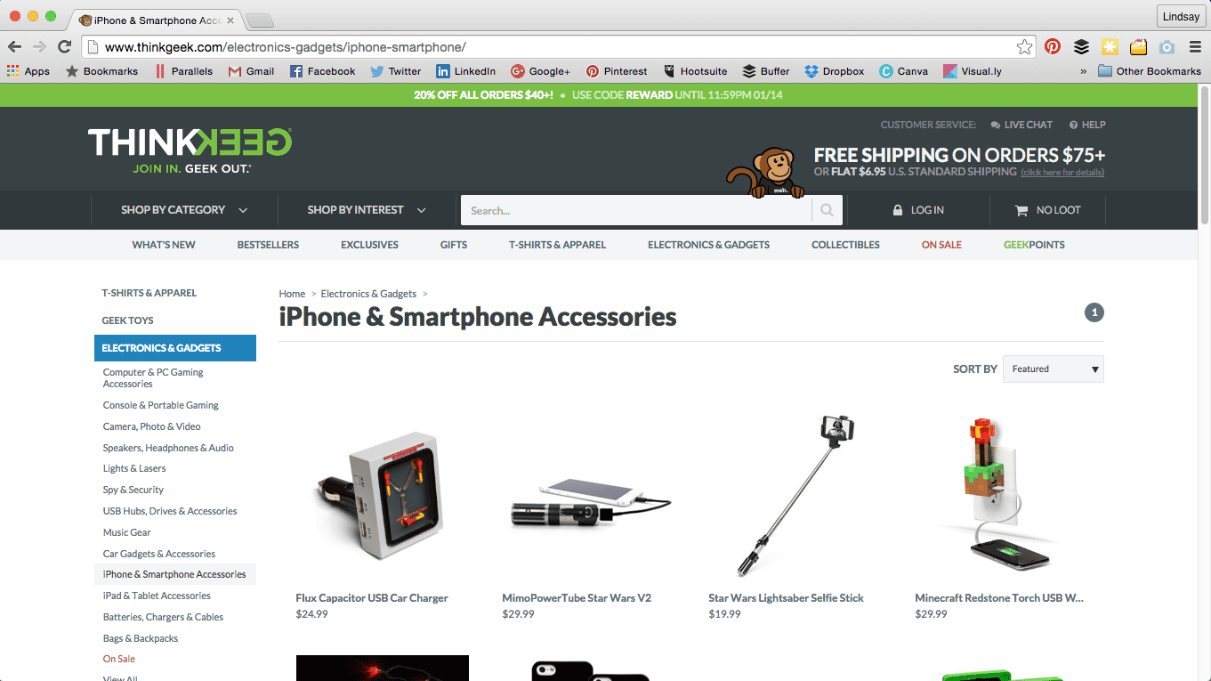Image resolution: width=1211 pixels, height=681 pixels.
Task: Bookmark page with the star icon
Action: click(x=1025, y=47)
